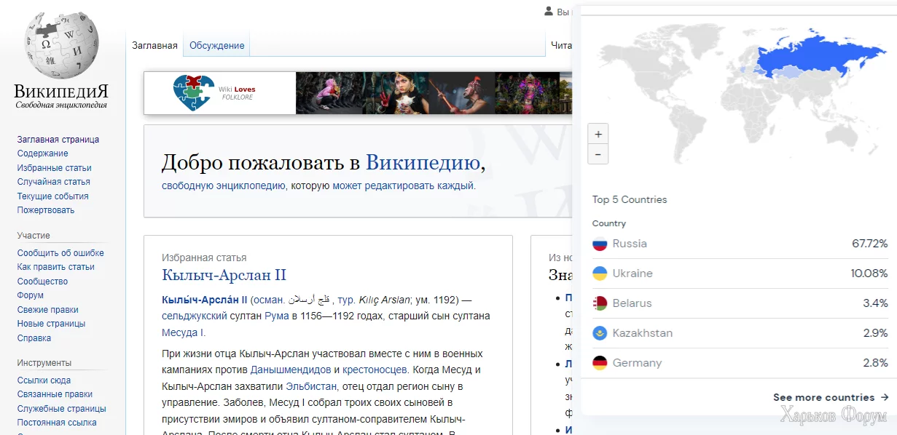Screen dimensions: 897x435
Task: Open Свежие правки in sidebar
Action: [48, 310]
